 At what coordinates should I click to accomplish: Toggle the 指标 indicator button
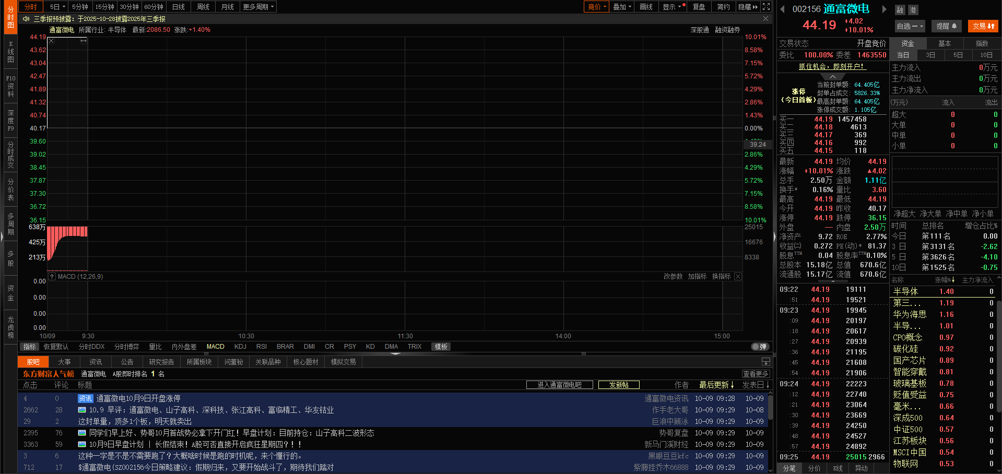pyautogui.click(x=30, y=347)
